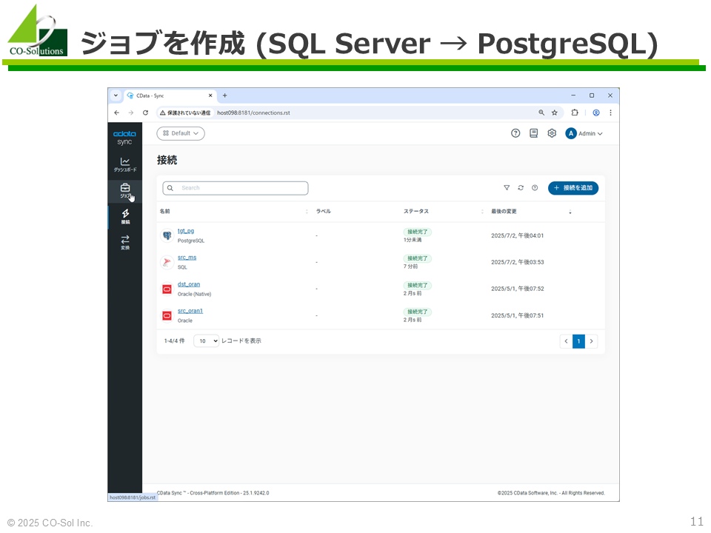
Task: Click the Search input field
Action: point(236,188)
